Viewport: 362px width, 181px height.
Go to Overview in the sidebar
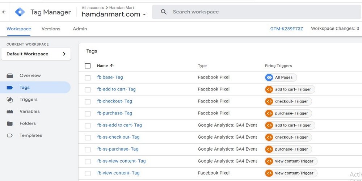[30, 76]
